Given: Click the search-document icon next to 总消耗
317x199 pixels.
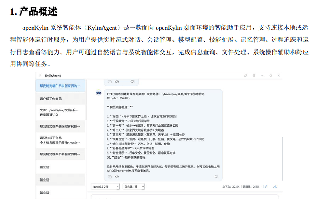Looking at the screenshot, I should coord(265,187).
